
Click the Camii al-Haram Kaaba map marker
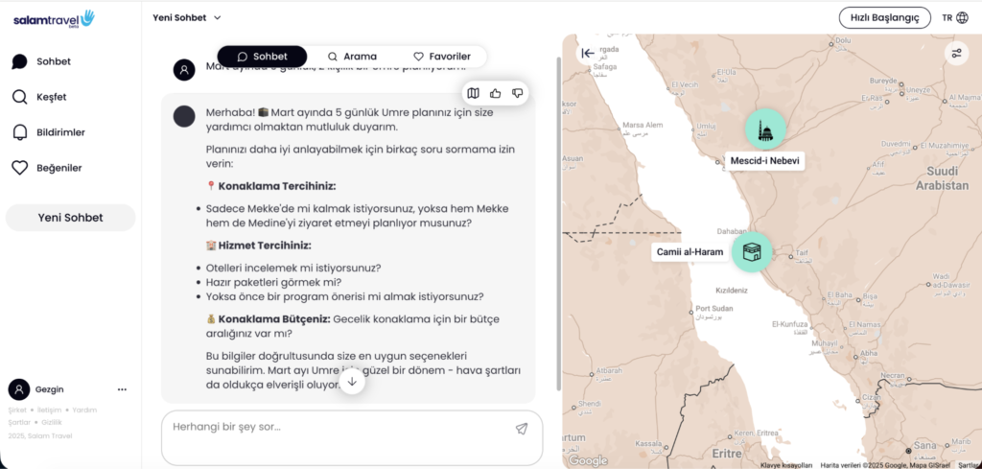click(752, 252)
